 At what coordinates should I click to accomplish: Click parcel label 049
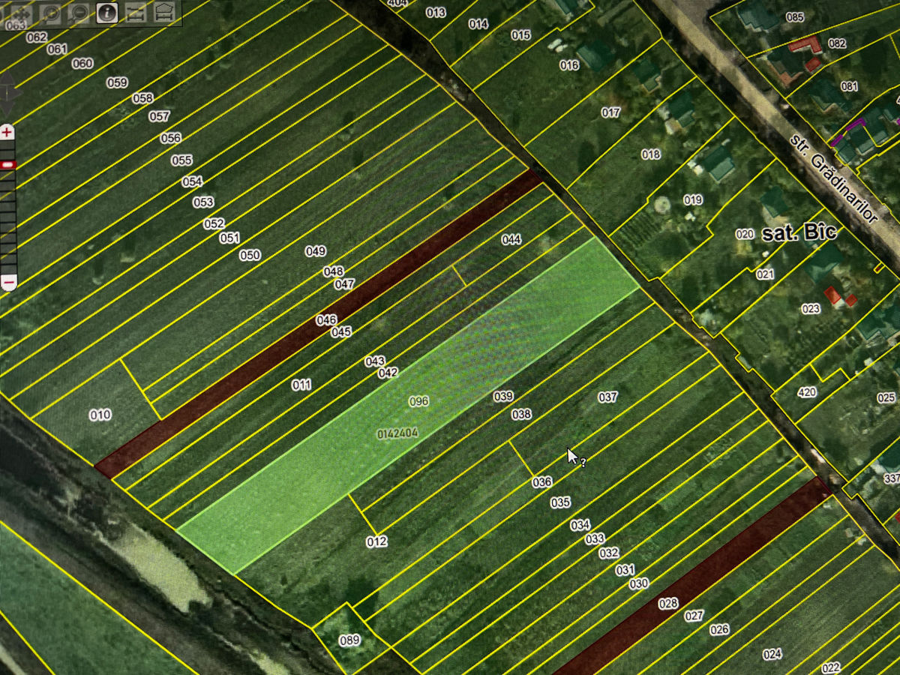click(316, 251)
